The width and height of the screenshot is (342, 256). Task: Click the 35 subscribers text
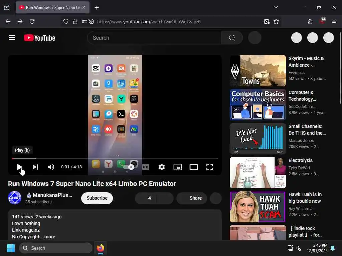[38, 202]
